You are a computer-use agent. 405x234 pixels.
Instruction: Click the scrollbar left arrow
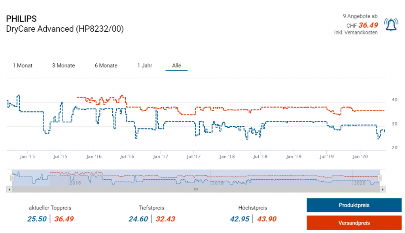click(x=9, y=189)
